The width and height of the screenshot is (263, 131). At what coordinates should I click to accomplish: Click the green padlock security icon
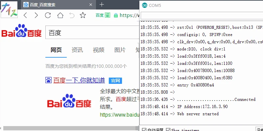(116, 15)
